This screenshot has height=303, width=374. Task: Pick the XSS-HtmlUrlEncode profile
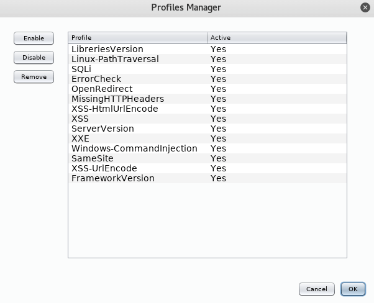(x=114, y=109)
